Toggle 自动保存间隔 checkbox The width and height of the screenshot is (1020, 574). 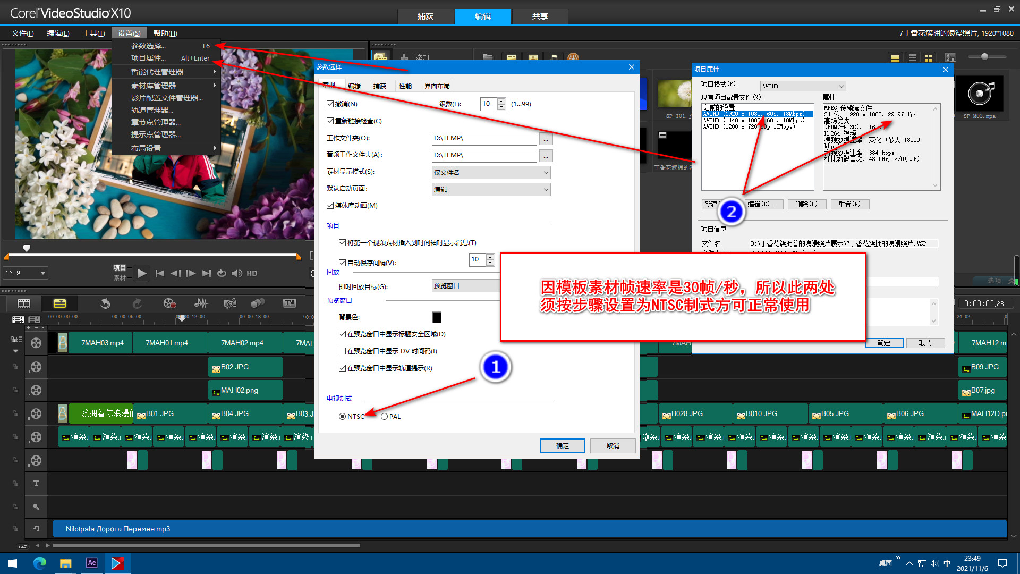click(342, 263)
